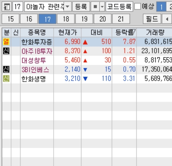Click current price 5,460
The width and height of the screenshot is (172, 166).
point(72,60)
